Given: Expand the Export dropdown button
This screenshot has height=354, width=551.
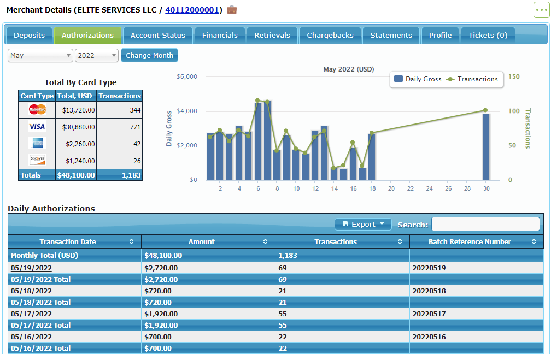Looking at the screenshot, I should (363, 224).
